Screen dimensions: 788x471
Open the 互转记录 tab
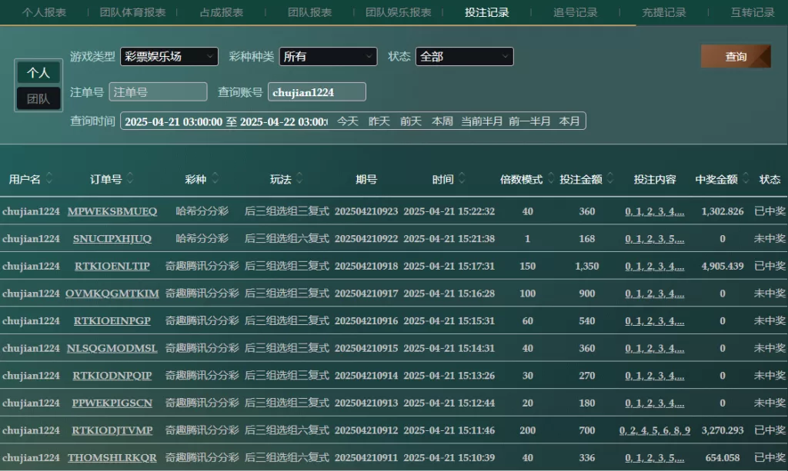[x=753, y=12]
